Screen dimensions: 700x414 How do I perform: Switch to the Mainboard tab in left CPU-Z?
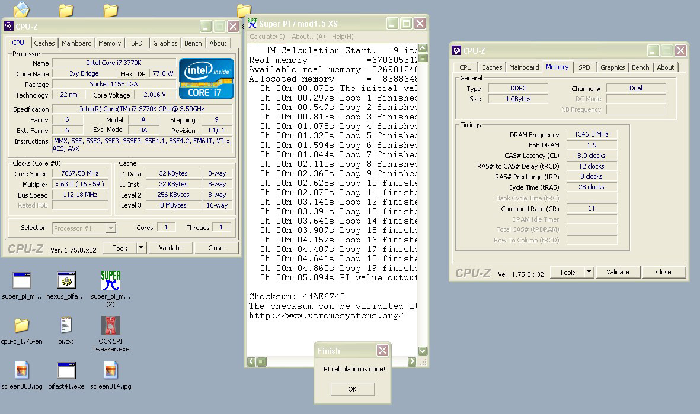click(76, 43)
